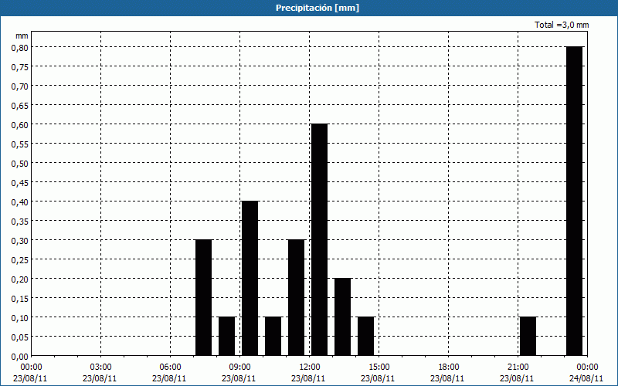Image resolution: width=618 pixels, height=386 pixels.
Task: Click the 0,40 y-axis value
Action: 20,202
